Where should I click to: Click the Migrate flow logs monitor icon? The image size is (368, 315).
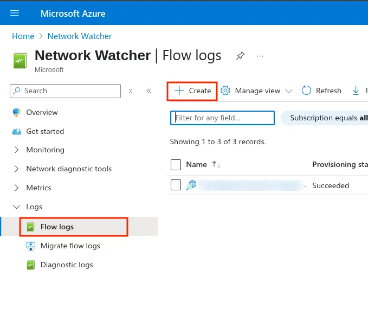(x=30, y=246)
